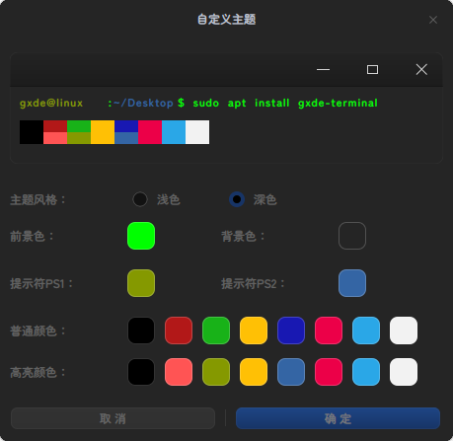Click the preview terminal maximize icon
This screenshot has width=453, height=441.
(x=372, y=69)
